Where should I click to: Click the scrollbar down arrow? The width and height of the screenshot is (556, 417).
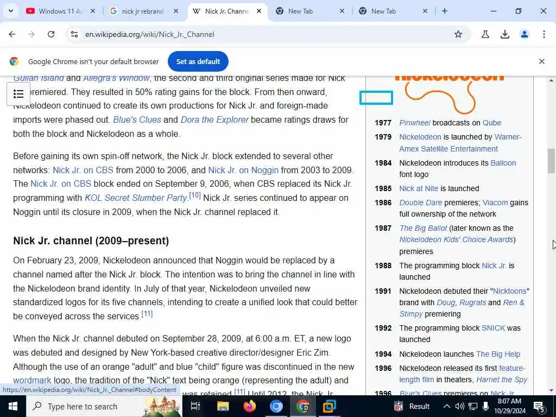(551, 390)
